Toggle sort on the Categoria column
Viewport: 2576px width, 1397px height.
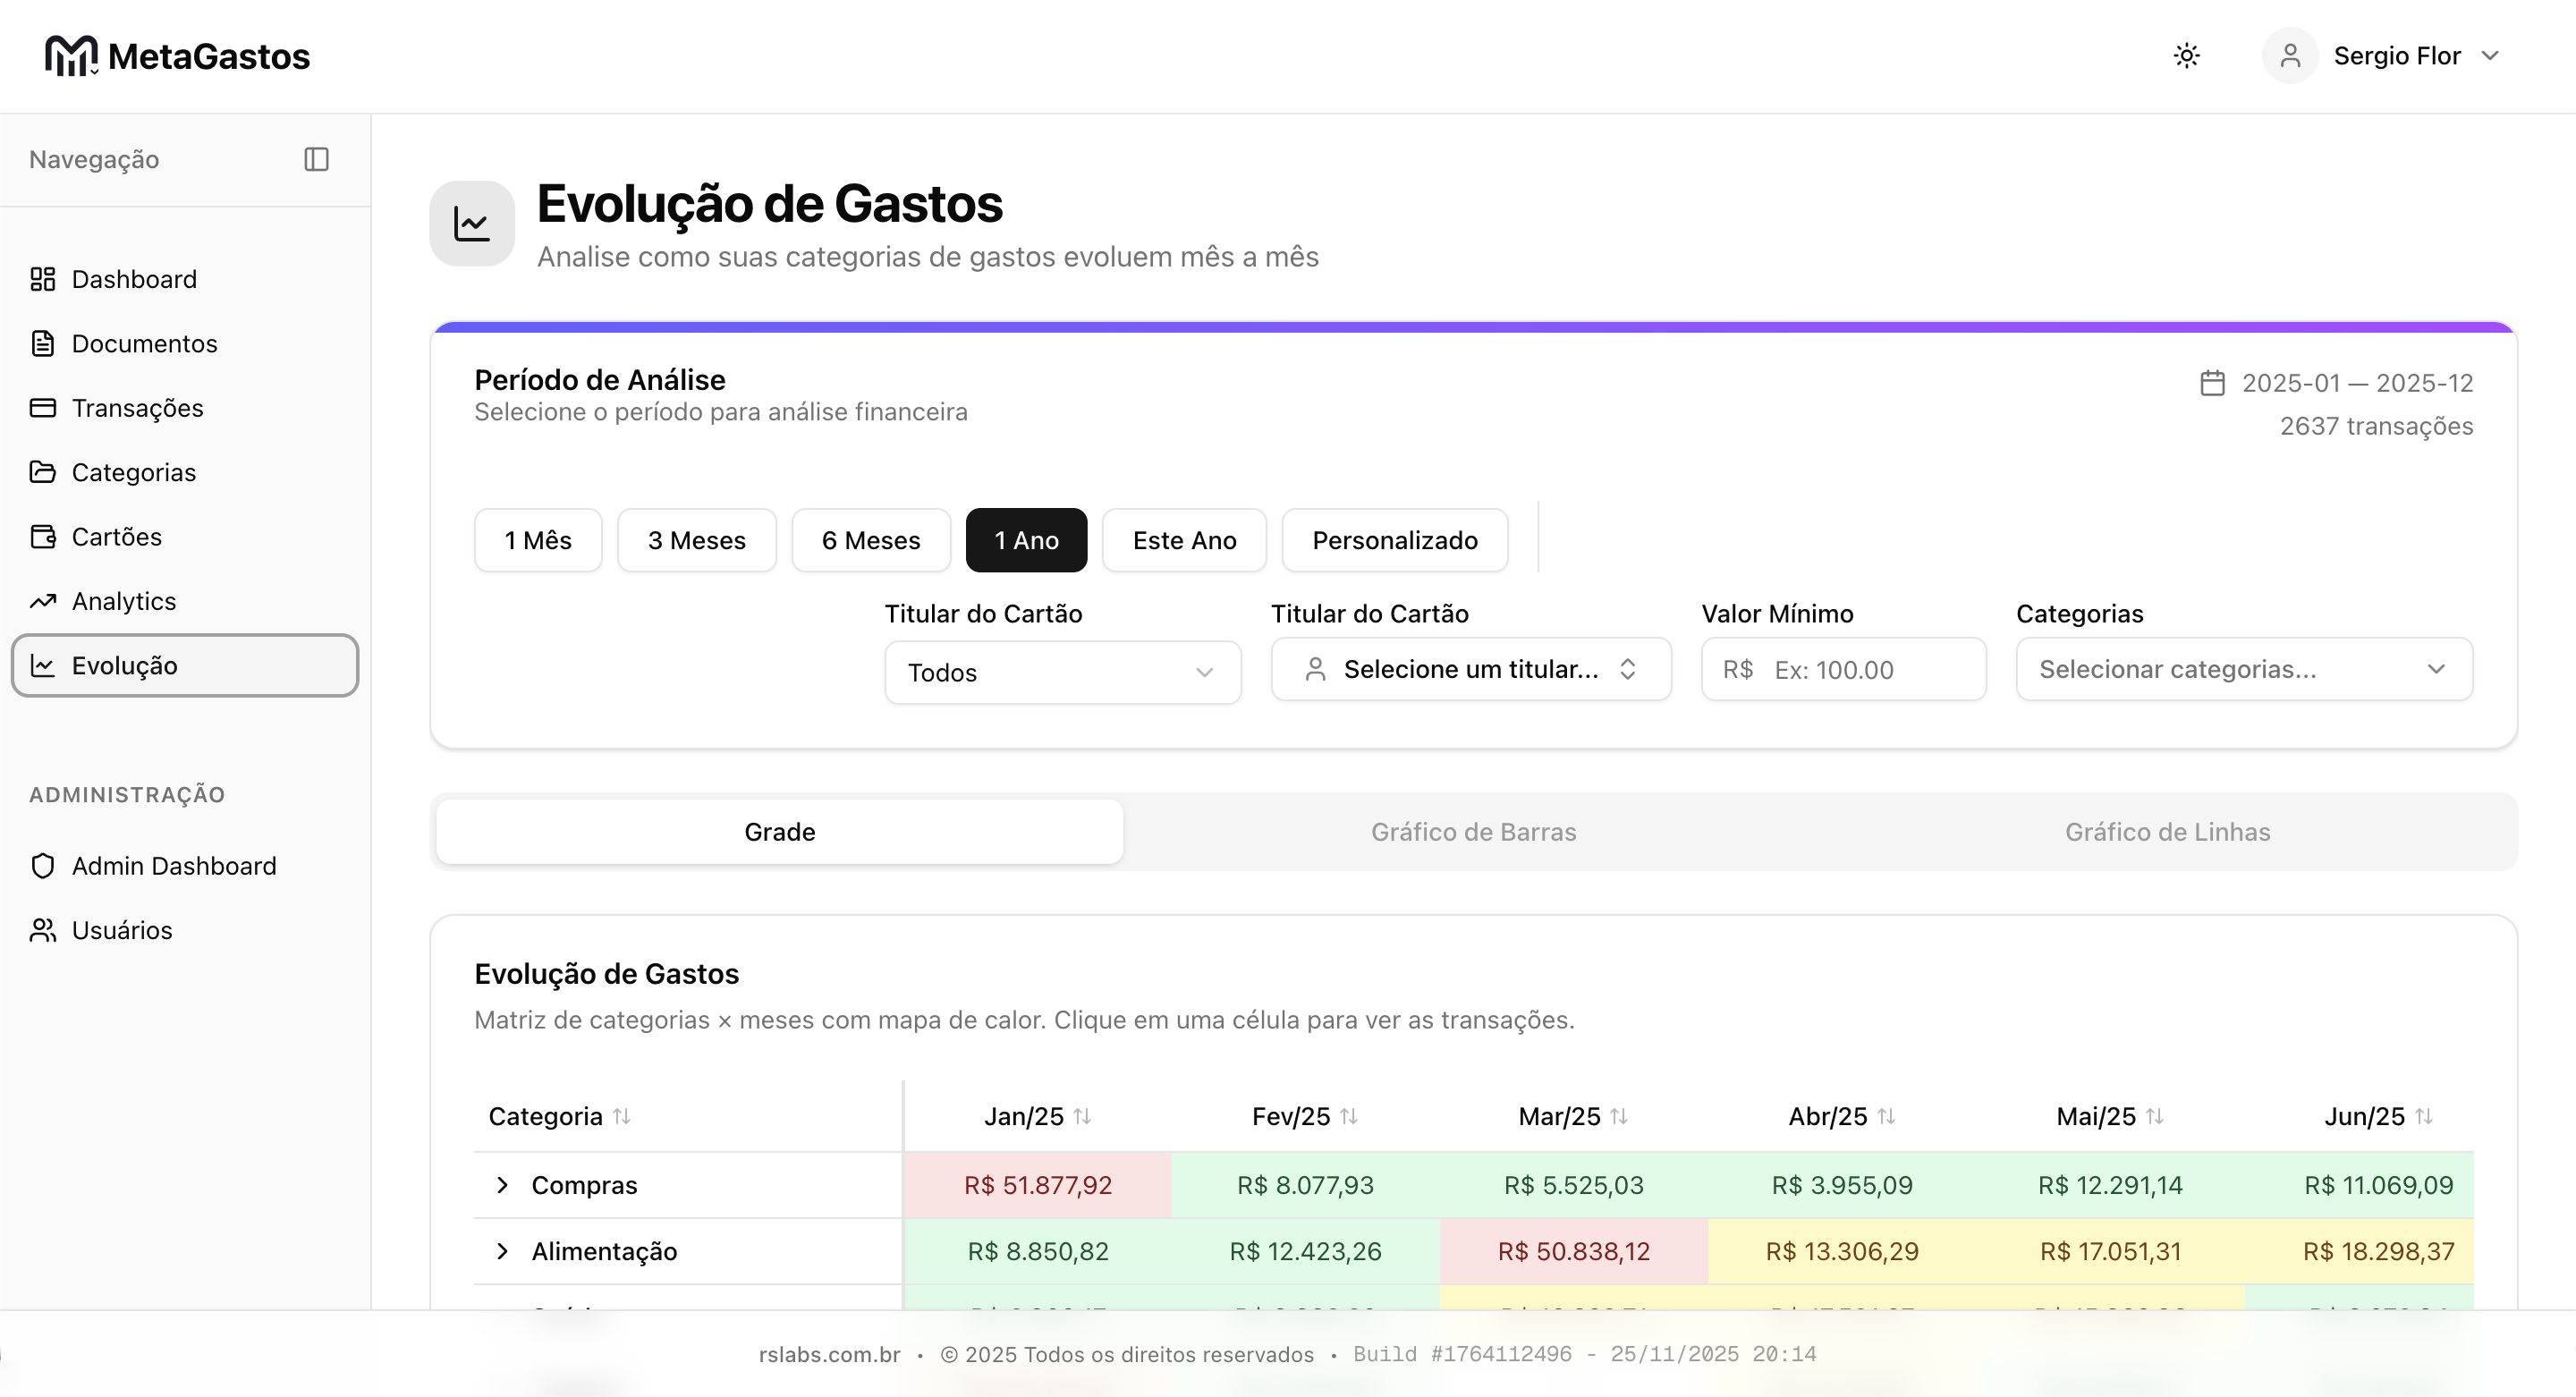point(621,1116)
